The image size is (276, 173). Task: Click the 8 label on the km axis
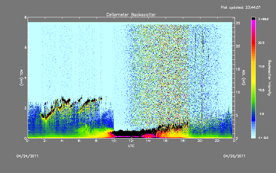tap(26, 17)
